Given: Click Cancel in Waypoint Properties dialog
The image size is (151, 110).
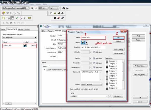Looking at the screenshot, I should point(119,42).
